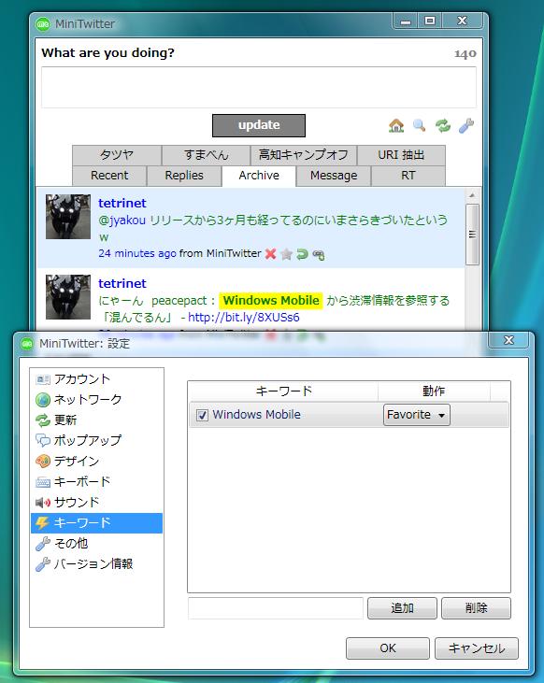Click the new keyword input field
The height and width of the screenshot is (683, 544).
[x=276, y=608]
